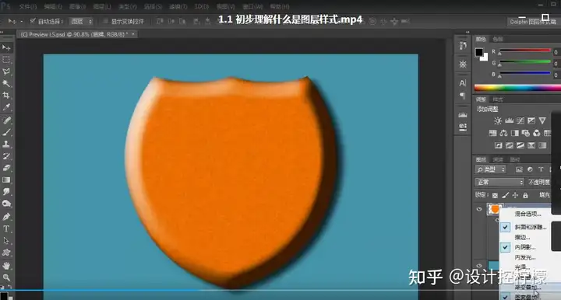The image size is (561, 300).
Task: Add Gradient Map adjustment icon
Action: [x=542, y=145]
